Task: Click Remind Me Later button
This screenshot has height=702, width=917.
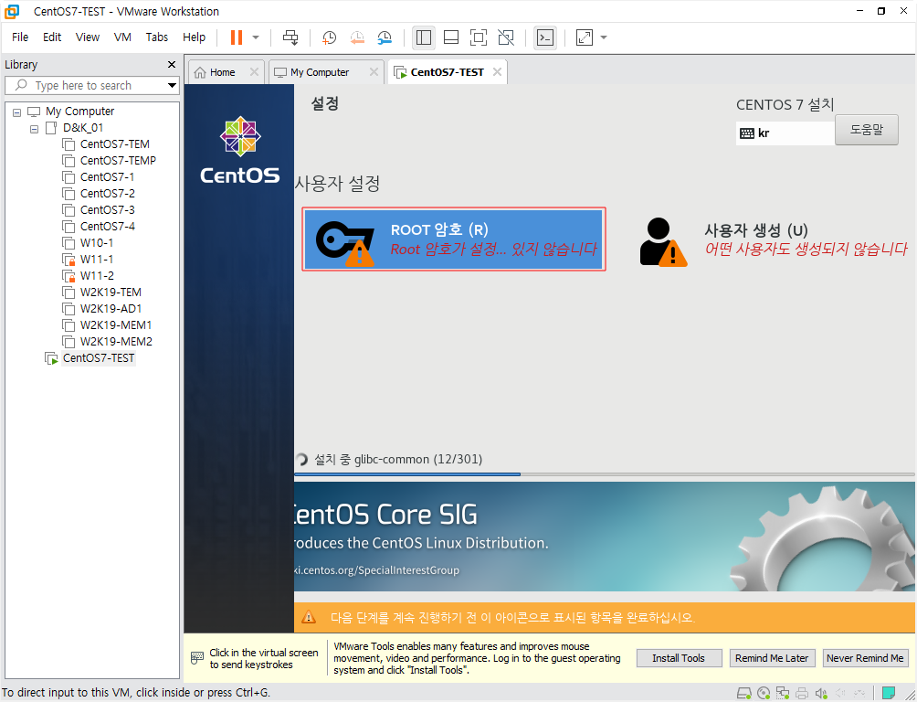Action: pyautogui.click(x=772, y=658)
